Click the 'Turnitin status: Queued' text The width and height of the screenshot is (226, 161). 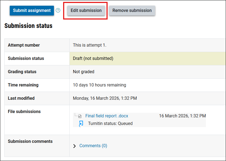point(110,124)
